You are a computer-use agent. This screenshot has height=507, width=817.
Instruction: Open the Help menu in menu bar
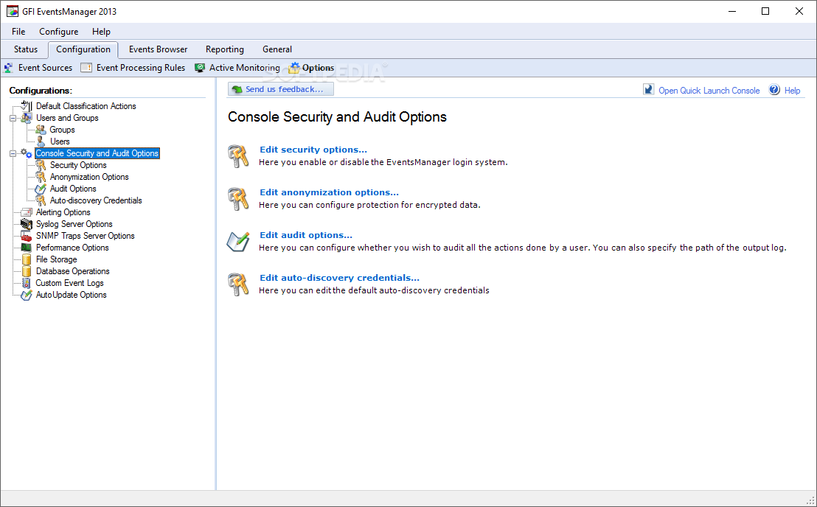click(101, 32)
